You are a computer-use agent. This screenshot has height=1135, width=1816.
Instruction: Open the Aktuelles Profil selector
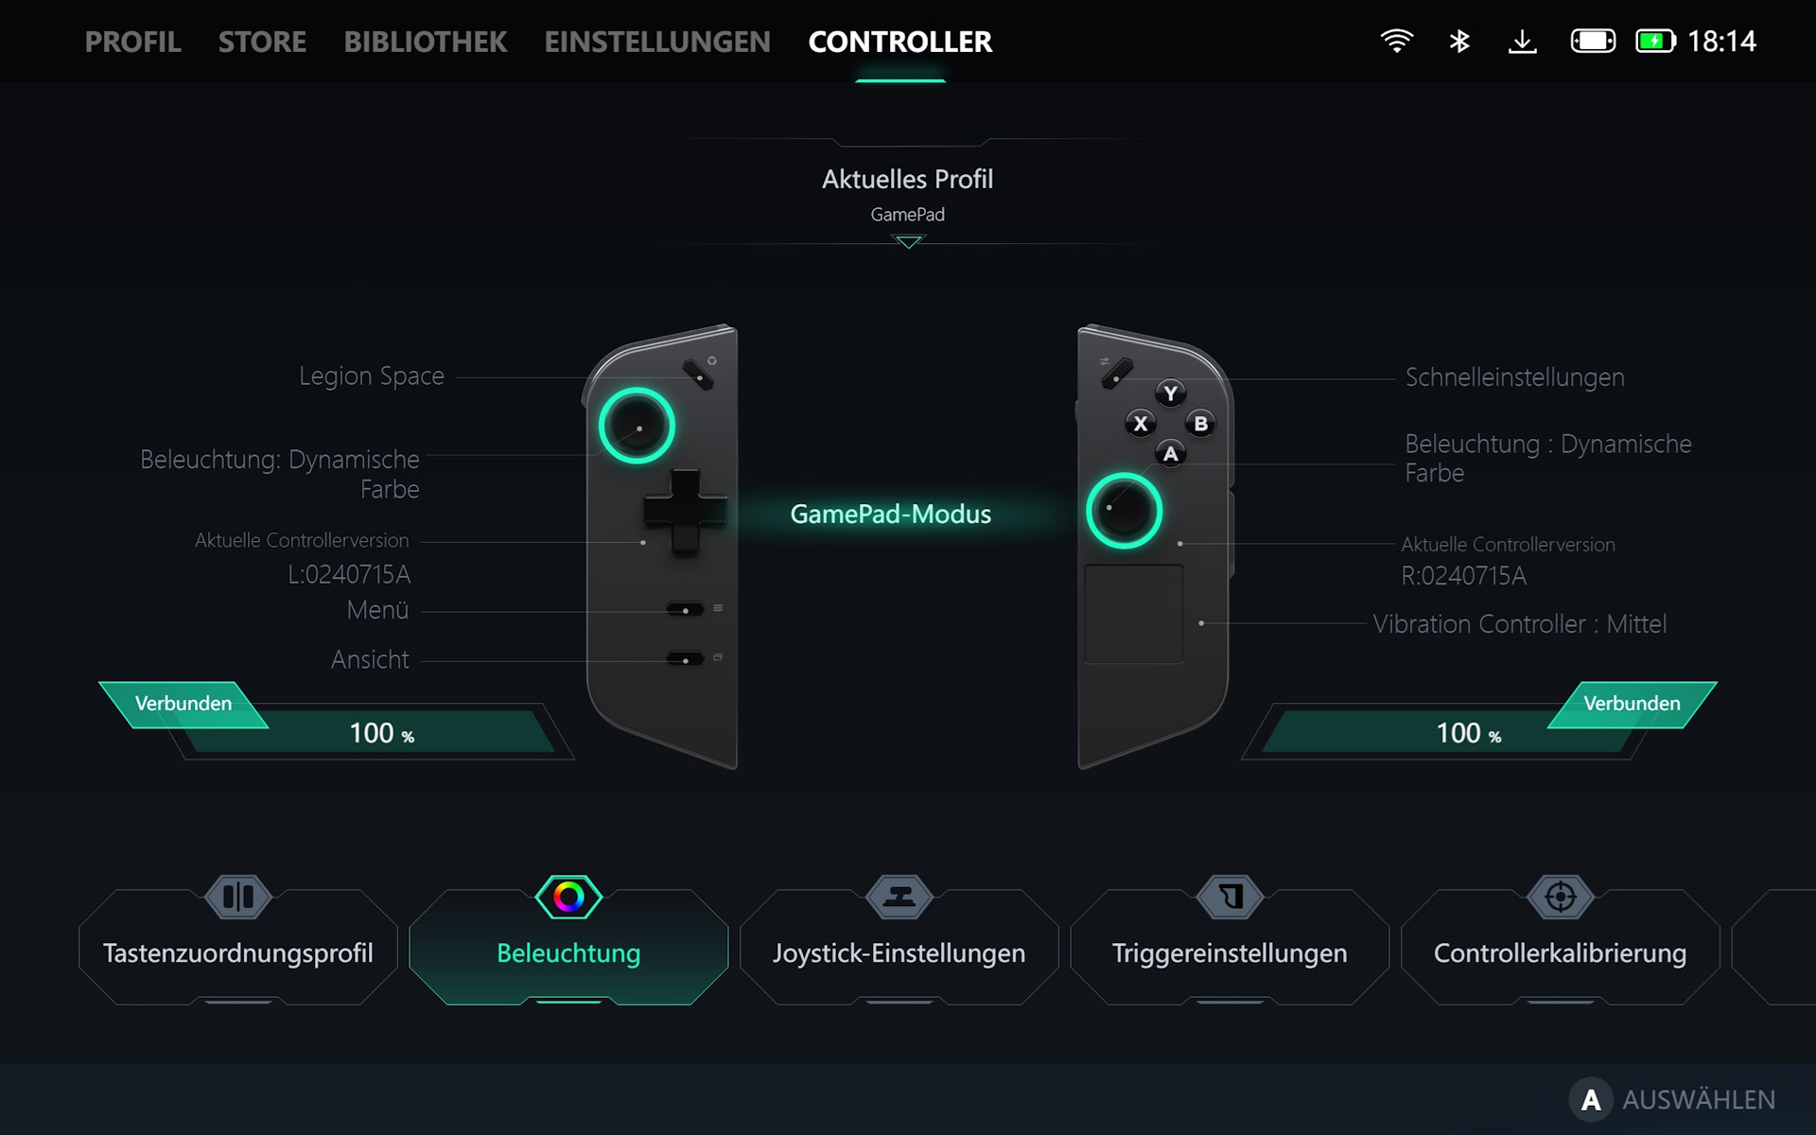point(908,194)
